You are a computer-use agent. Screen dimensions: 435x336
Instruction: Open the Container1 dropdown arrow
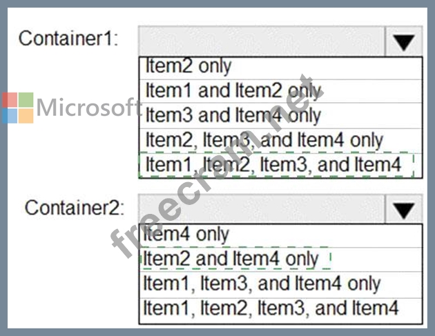404,41
